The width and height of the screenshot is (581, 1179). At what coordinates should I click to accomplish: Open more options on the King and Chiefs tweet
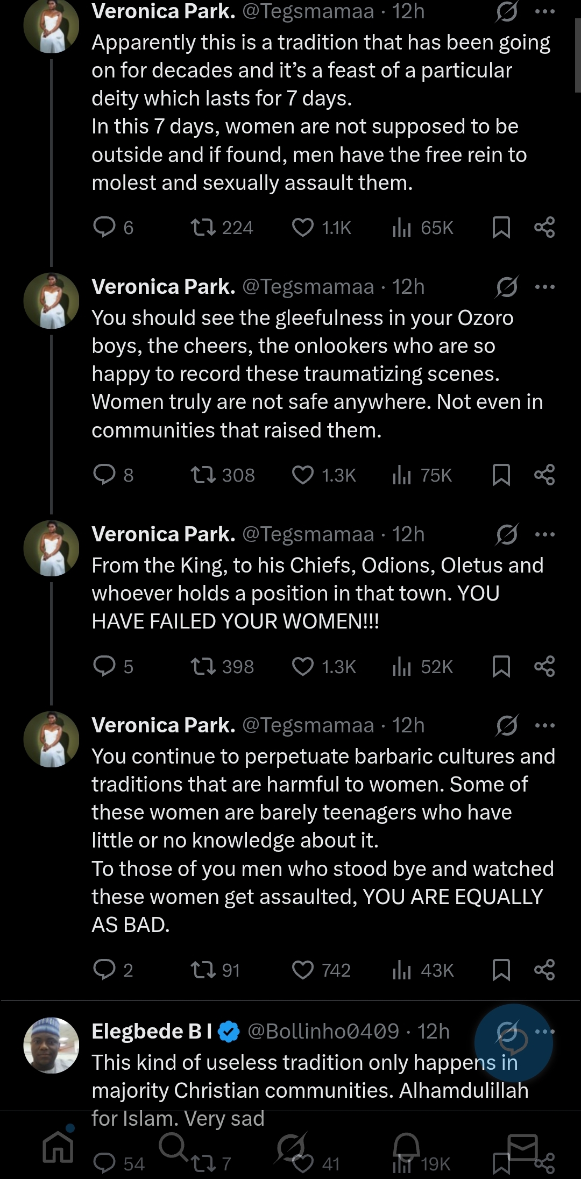pyautogui.click(x=545, y=534)
